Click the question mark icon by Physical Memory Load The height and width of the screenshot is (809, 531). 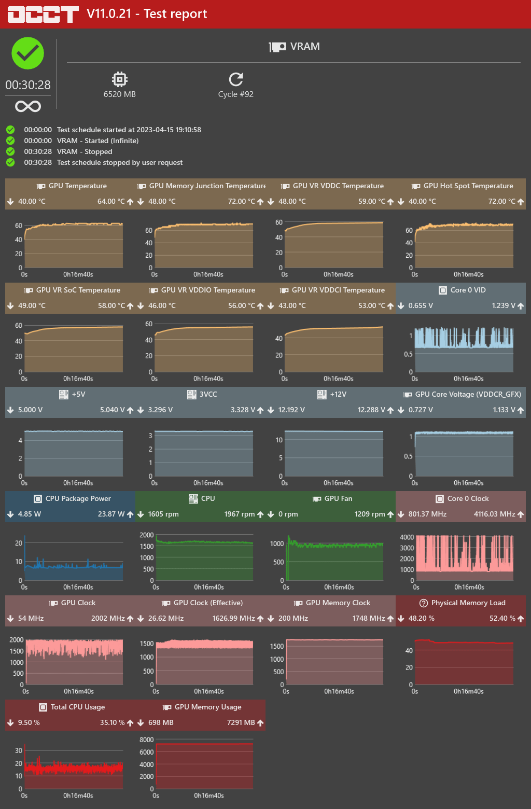424,603
